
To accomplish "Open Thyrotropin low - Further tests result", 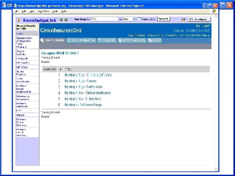I will click(83, 99).
